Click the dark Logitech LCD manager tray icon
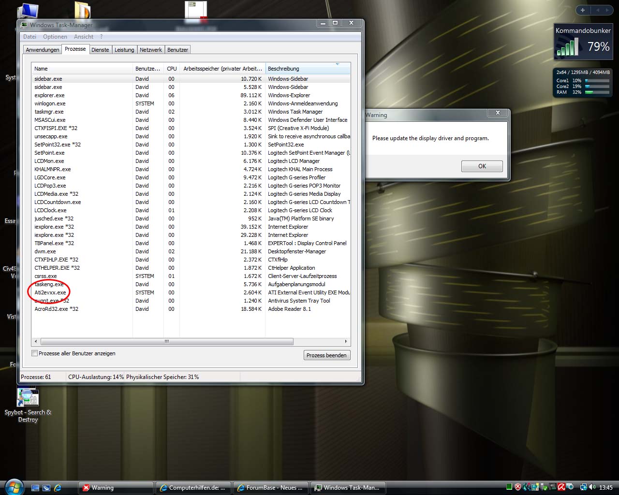Image resolution: width=619 pixels, height=495 pixels. [553, 487]
